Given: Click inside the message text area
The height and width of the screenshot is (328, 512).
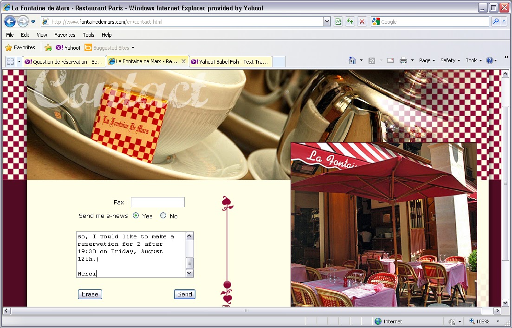Looking at the screenshot, I should pyautogui.click(x=131, y=255).
